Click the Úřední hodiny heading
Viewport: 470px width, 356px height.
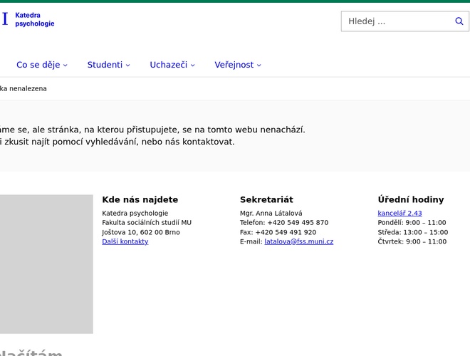tap(410, 199)
